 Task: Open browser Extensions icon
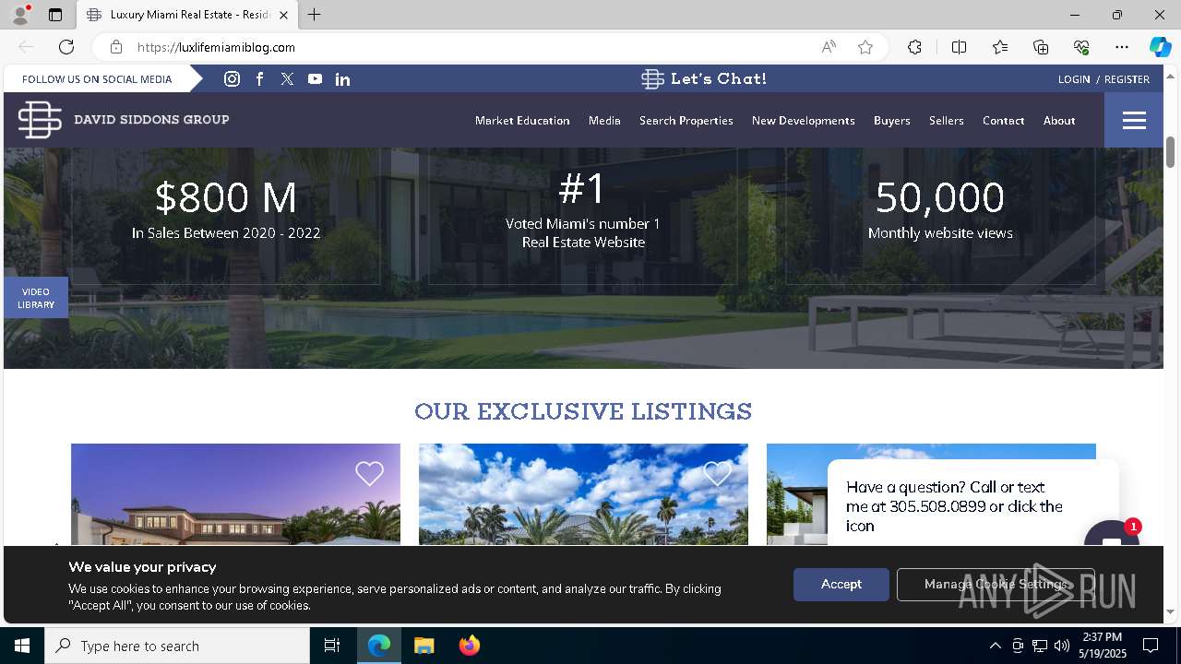(x=914, y=47)
